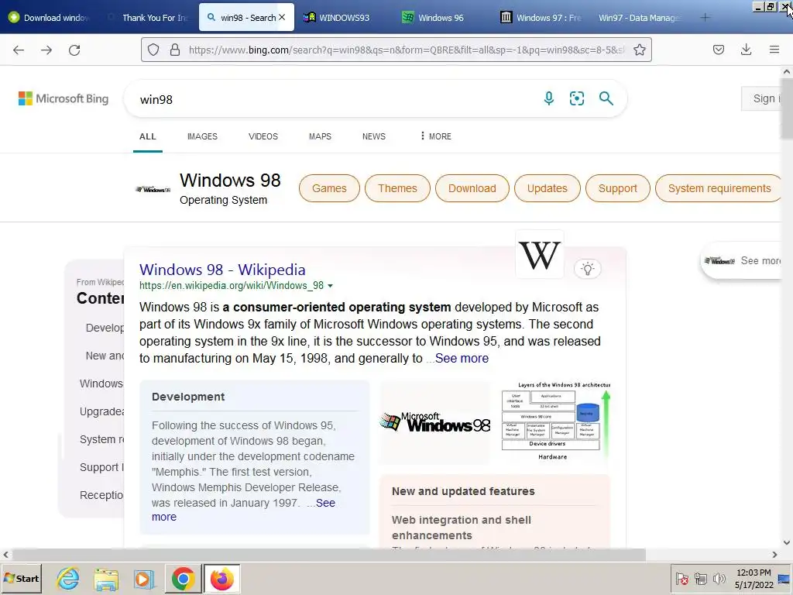Switch to the Thank You For tab
The height and width of the screenshot is (595, 793).
[x=146, y=18]
